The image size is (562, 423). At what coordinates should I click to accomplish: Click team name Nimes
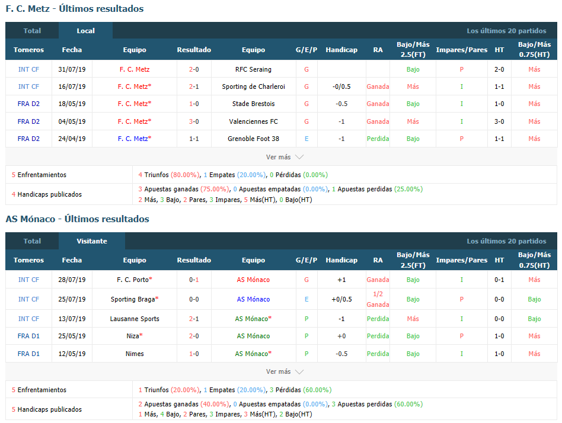(x=135, y=354)
